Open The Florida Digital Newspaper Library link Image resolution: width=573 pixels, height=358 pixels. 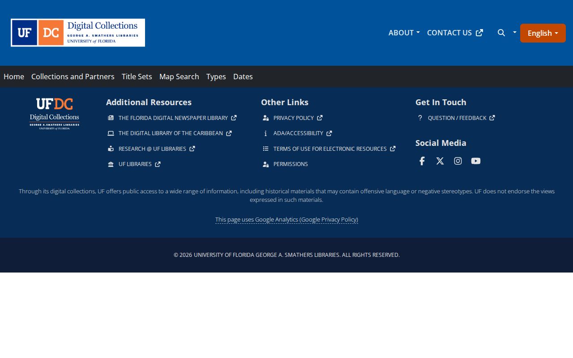(177, 118)
